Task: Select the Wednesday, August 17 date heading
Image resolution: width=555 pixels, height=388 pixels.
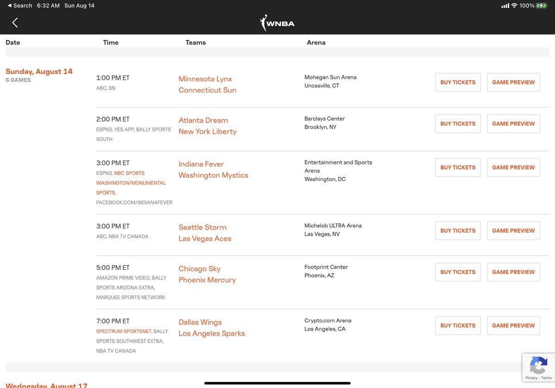Action: pyautogui.click(x=46, y=385)
